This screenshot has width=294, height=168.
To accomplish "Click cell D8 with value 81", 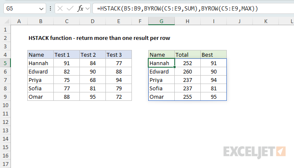I will [x=93, y=88].
